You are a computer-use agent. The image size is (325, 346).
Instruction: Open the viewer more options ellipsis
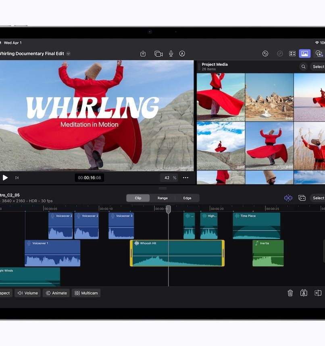[x=185, y=178]
